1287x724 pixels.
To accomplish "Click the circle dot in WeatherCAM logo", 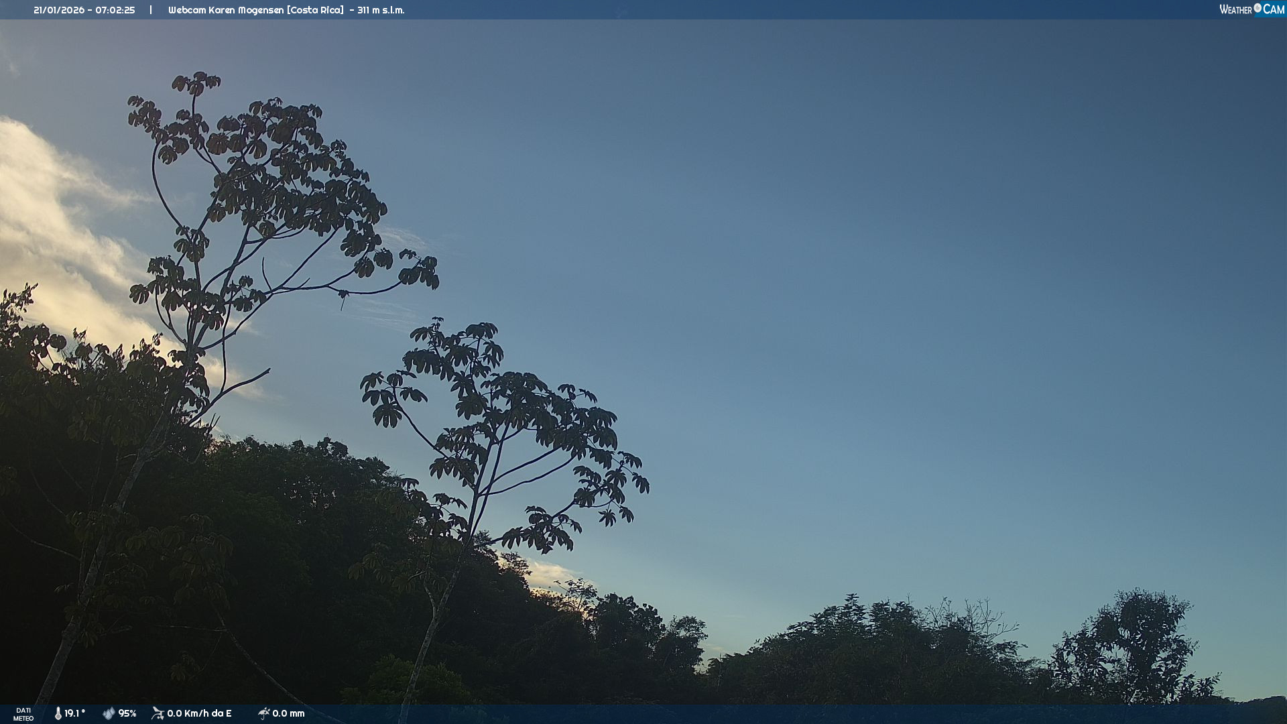I will pyautogui.click(x=1258, y=8).
